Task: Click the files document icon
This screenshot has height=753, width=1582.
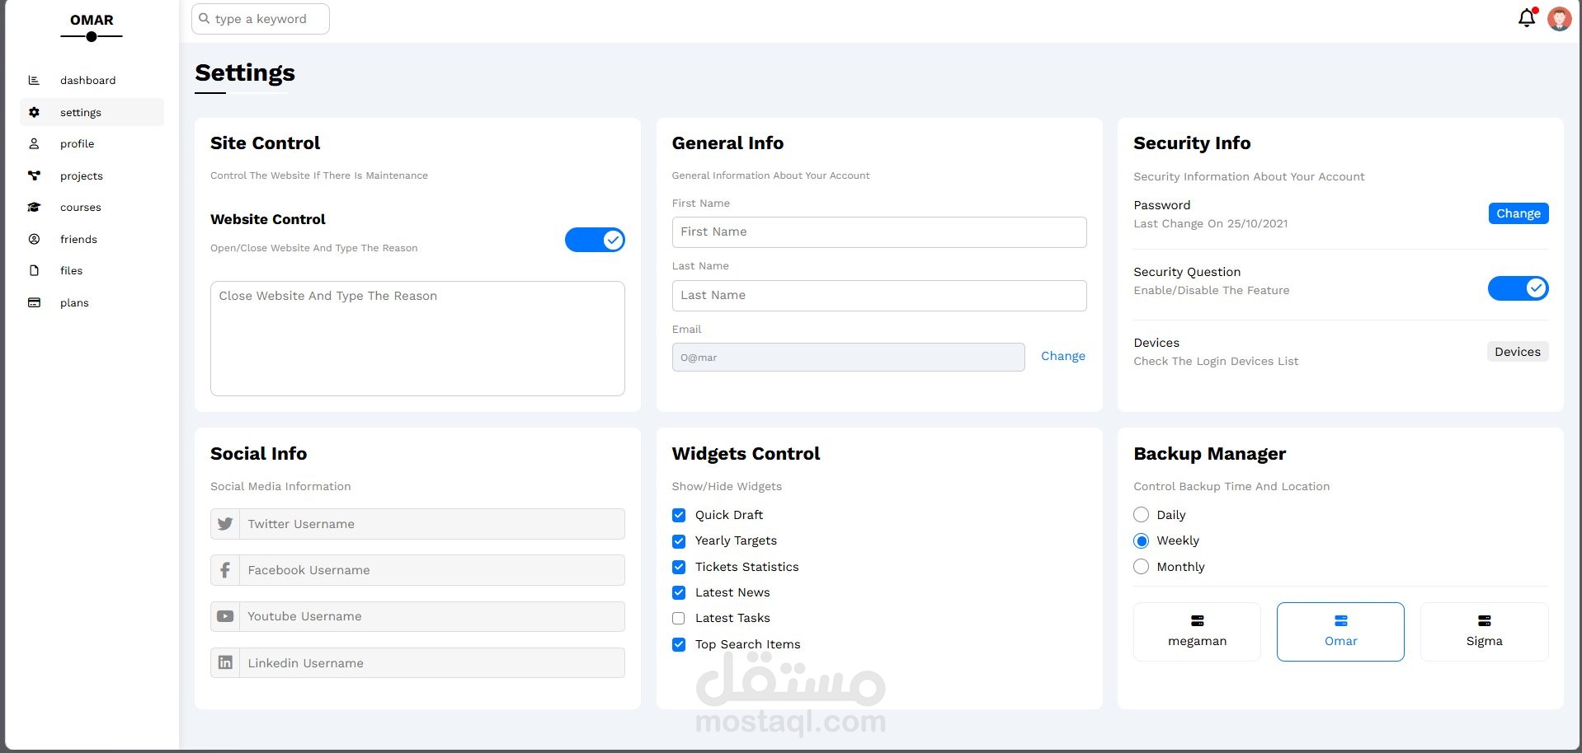Action: pos(34,270)
